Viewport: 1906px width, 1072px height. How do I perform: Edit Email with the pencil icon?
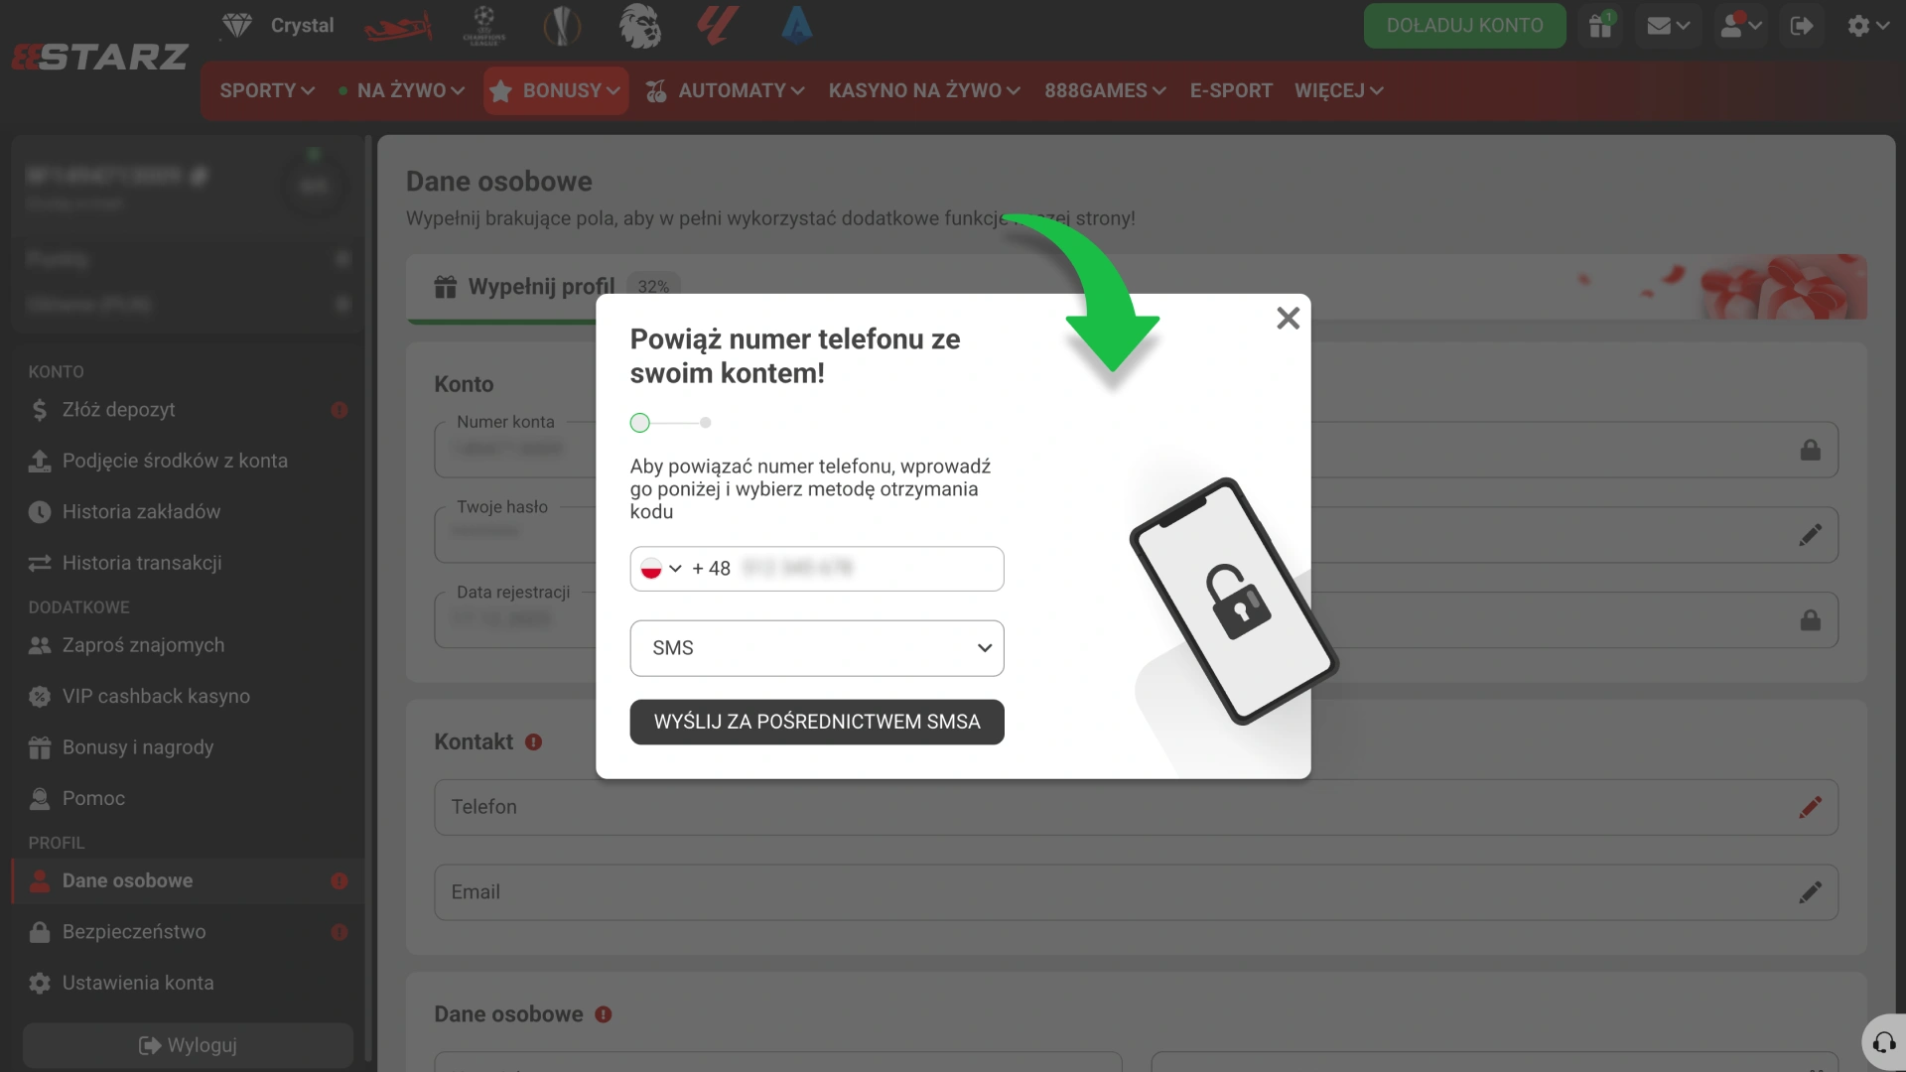[x=1810, y=892]
